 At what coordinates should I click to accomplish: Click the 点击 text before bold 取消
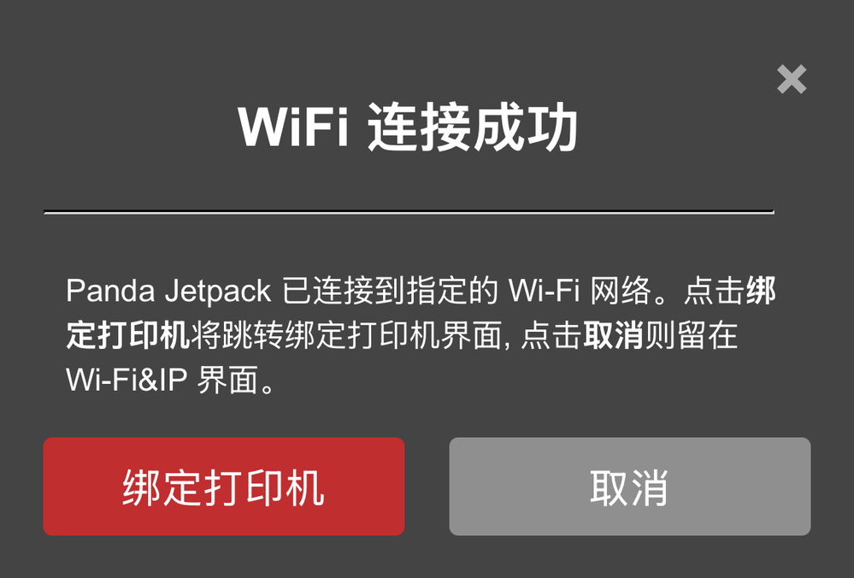click(x=551, y=335)
